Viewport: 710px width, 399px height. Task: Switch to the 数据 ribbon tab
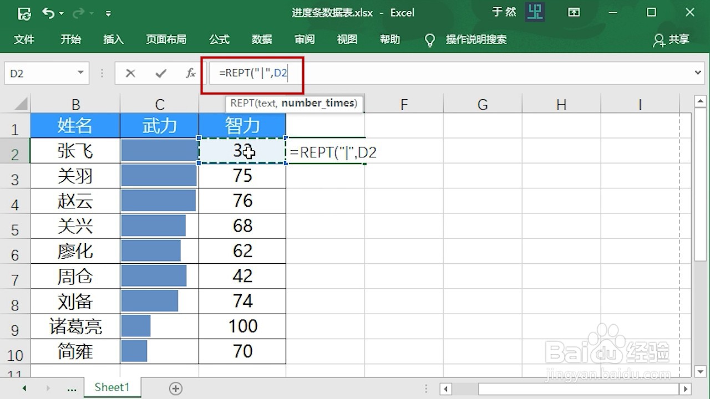point(262,39)
